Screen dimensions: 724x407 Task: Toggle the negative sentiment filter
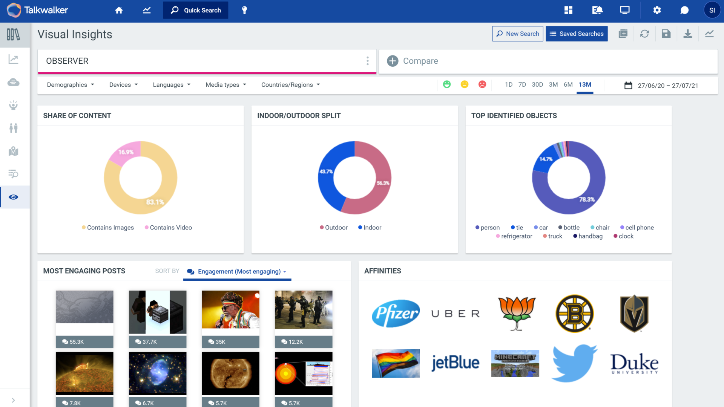pos(482,84)
